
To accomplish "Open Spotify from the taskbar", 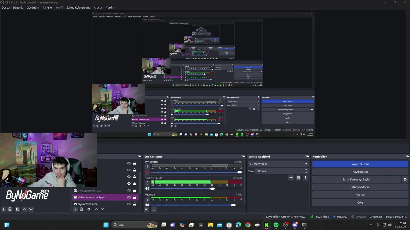I will pos(276,225).
